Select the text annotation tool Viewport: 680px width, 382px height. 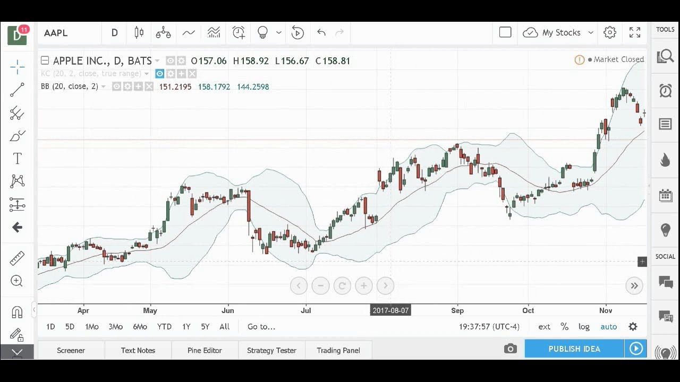point(17,159)
